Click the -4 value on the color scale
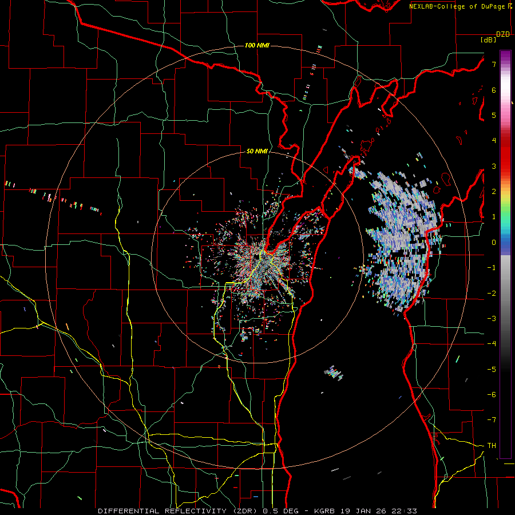The width and height of the screenshot is (515, 515). tap(492, 344)
